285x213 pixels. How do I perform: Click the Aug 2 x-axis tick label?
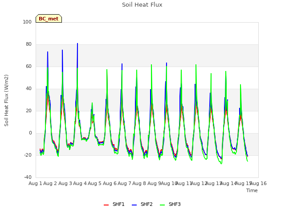pyautogui.click(x=50, y=183)
